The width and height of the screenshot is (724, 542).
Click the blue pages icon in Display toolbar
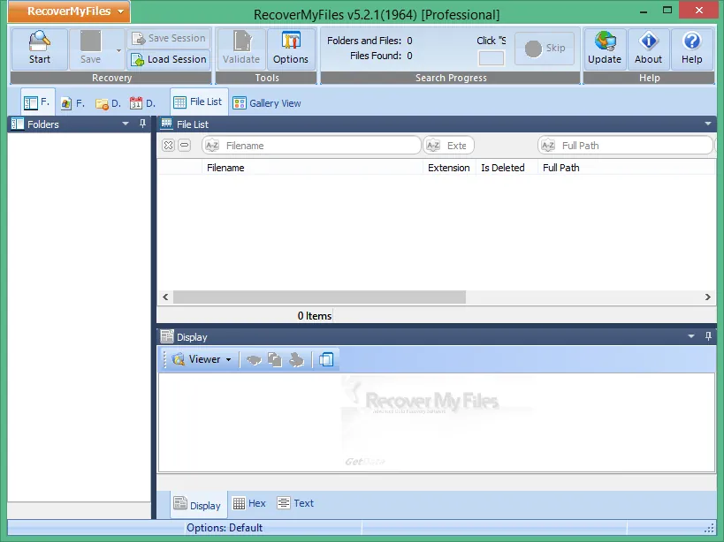pos(326,359)
